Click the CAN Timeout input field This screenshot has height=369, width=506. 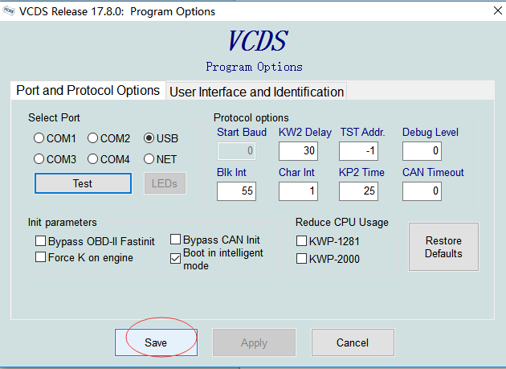422,191
